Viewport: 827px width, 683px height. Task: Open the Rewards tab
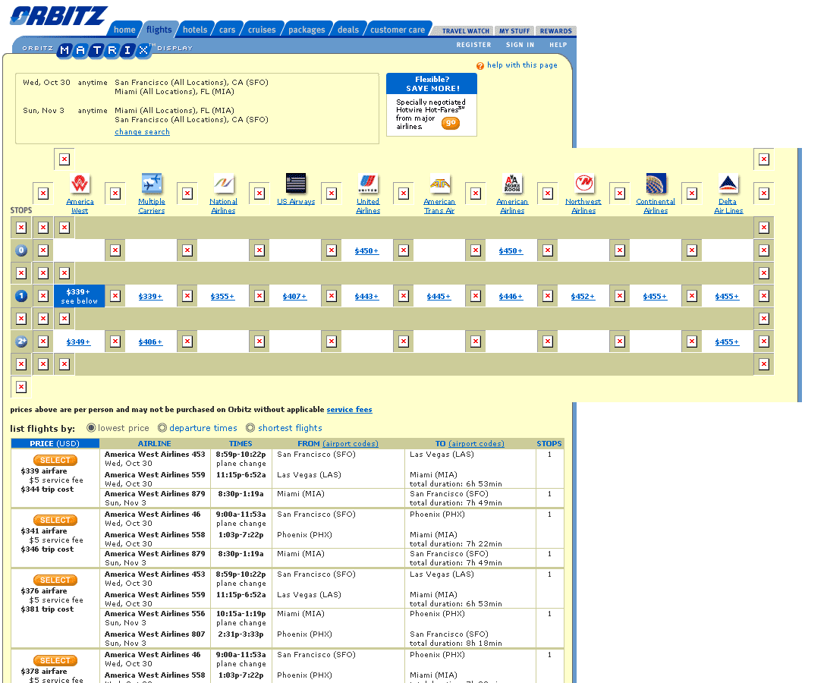[x=556, y=31]
